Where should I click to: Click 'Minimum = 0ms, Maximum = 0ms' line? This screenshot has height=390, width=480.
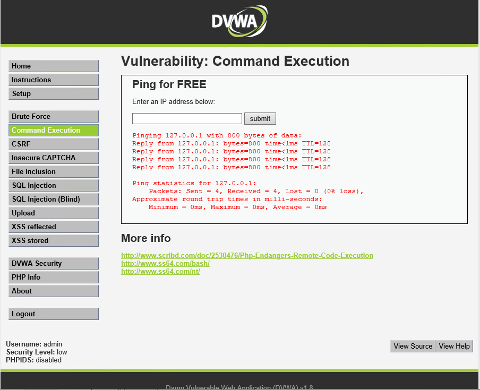(237, 207)
